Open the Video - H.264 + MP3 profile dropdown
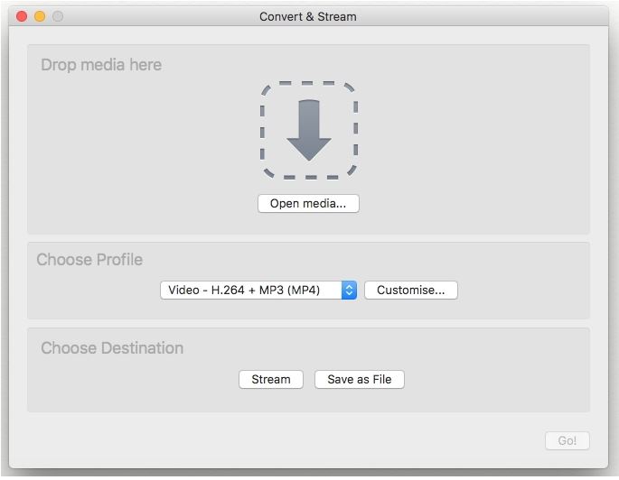 click(x=250, y=291)
